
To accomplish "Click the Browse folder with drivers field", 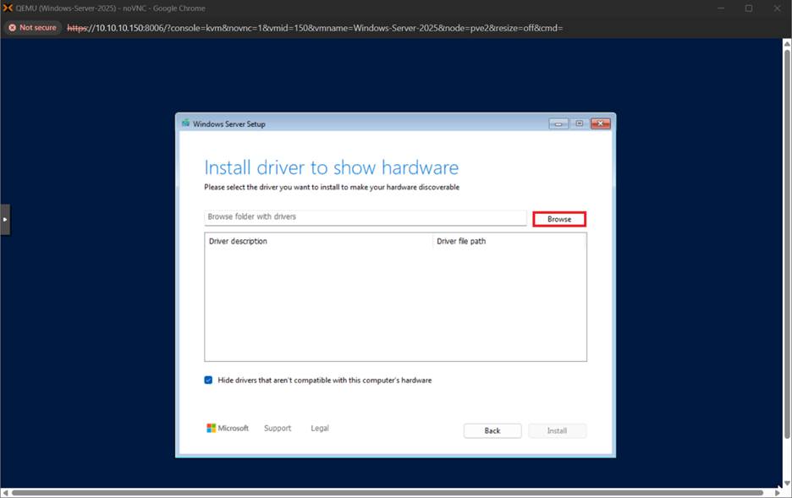I will click(x=366, y=217).
